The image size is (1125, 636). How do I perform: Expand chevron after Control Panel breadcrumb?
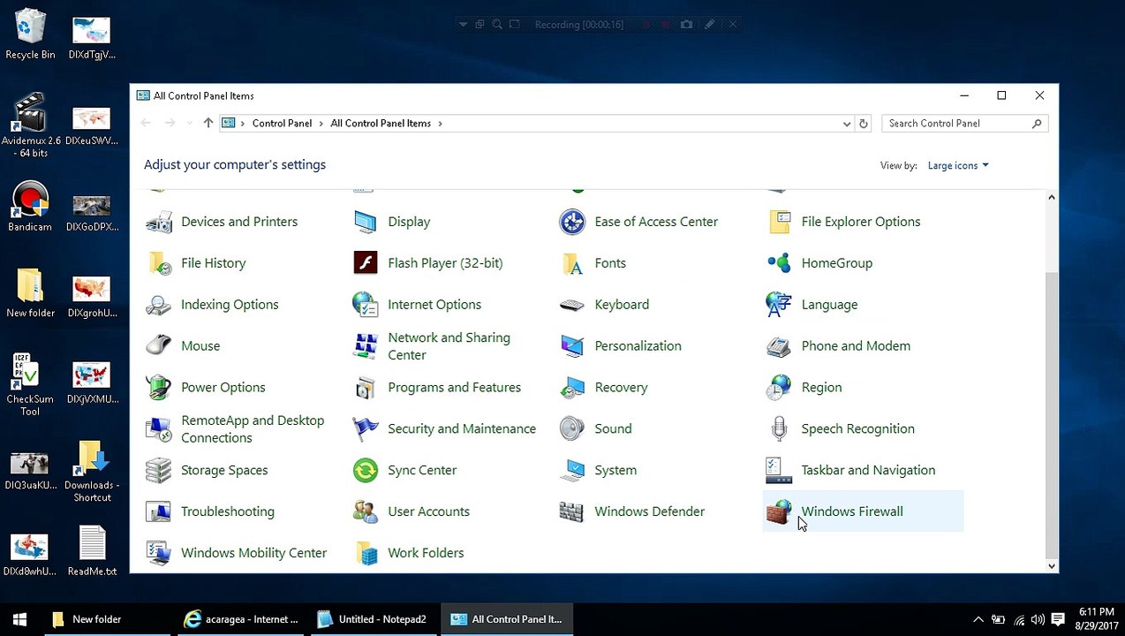coord(321,124)
